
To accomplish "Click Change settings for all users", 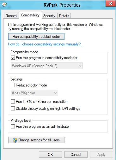I will click(36, 140).
